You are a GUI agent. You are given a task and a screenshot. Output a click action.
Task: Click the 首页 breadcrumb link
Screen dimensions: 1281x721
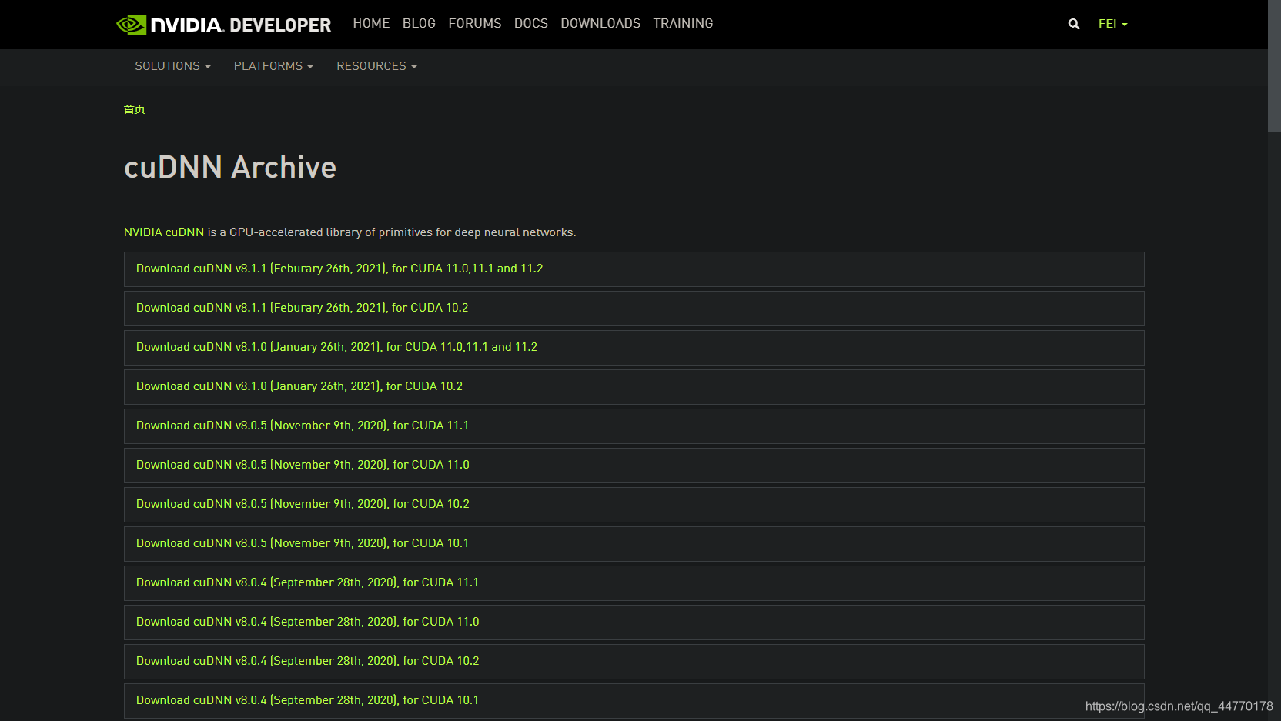pyautogui.click(x=135, y=109)
